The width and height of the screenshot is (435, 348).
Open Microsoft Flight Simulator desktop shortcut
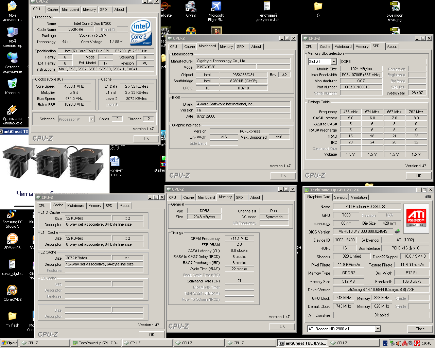(216, 11)
